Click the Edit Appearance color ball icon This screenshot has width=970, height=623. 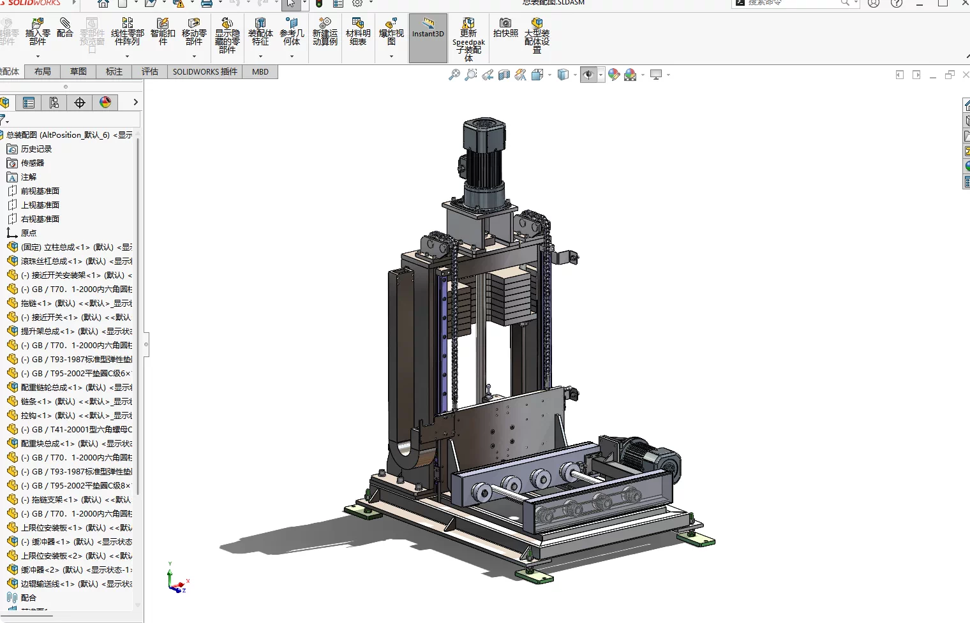pyautogui.click(x=614, y=75)
